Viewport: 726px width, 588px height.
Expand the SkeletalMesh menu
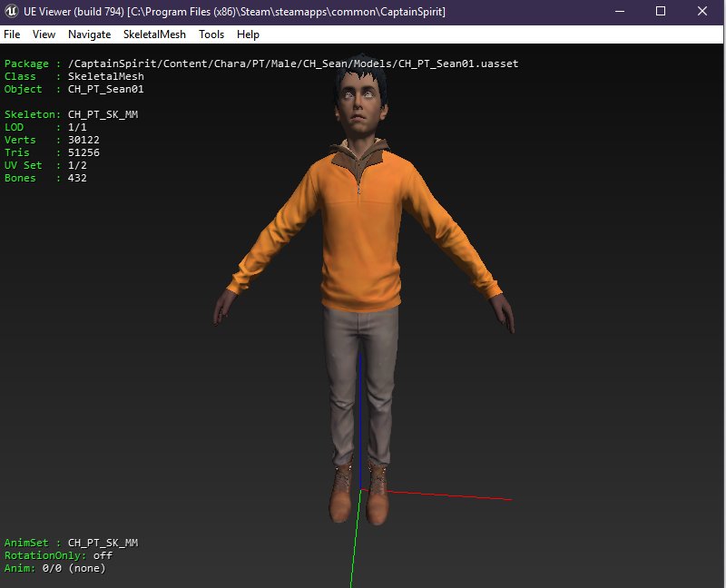(154, 34)
